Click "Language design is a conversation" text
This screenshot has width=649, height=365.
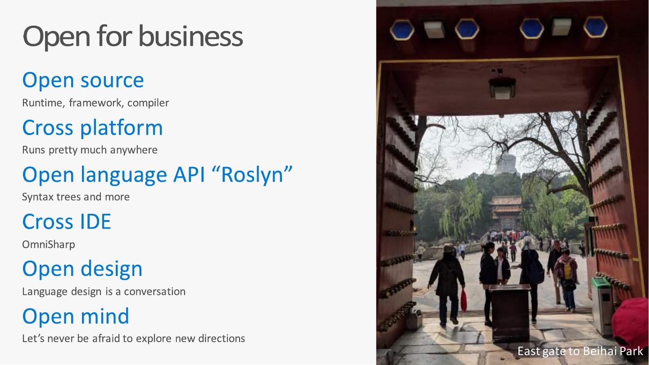(104, 292)
